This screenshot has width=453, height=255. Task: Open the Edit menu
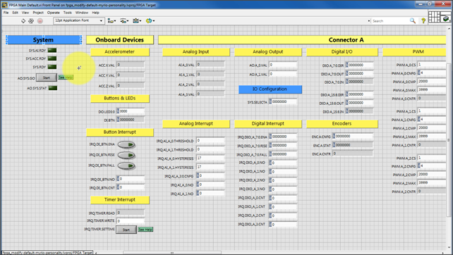click(x=15, y=13)
